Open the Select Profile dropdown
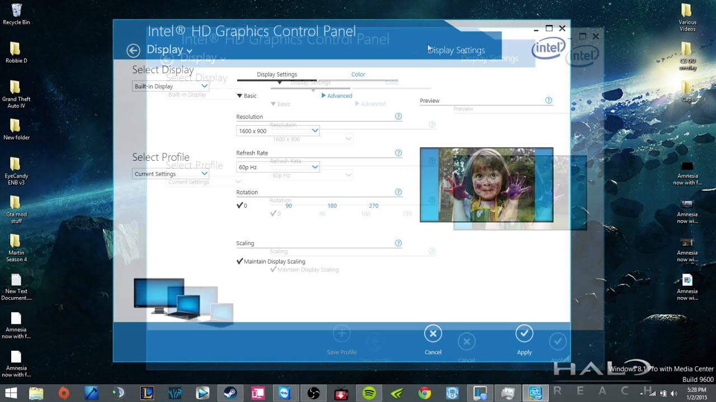716x402 pixels. (x=171, y=174)
